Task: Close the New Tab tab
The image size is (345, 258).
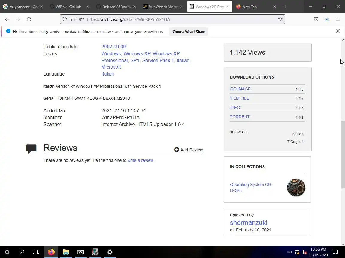Action: (x=274, y=7)
